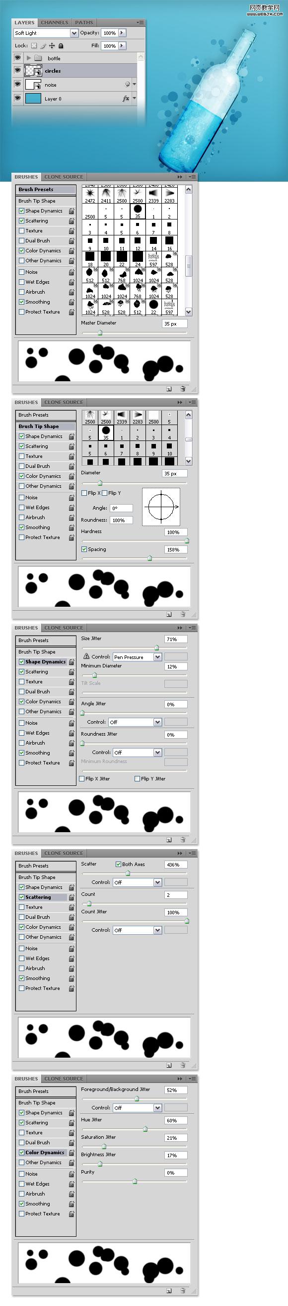The width and height of the screenshot is (288, 1306).
Task: Click Brushes tab in the Scattering panel
Action: (26, 853)
